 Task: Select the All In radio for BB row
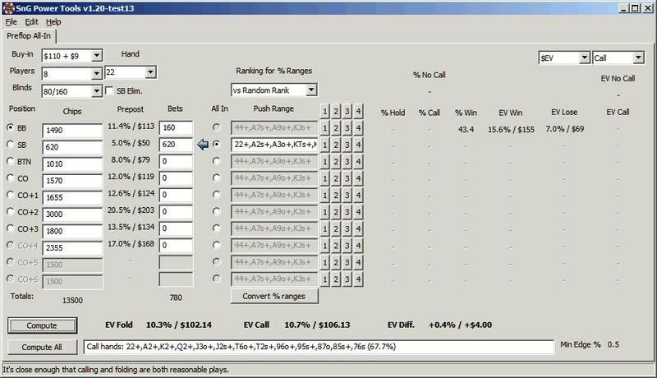click(216, 128)
